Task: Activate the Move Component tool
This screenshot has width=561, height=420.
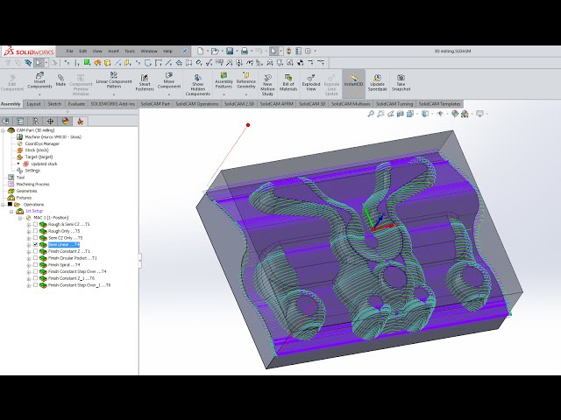Action: tap(169, 80)
